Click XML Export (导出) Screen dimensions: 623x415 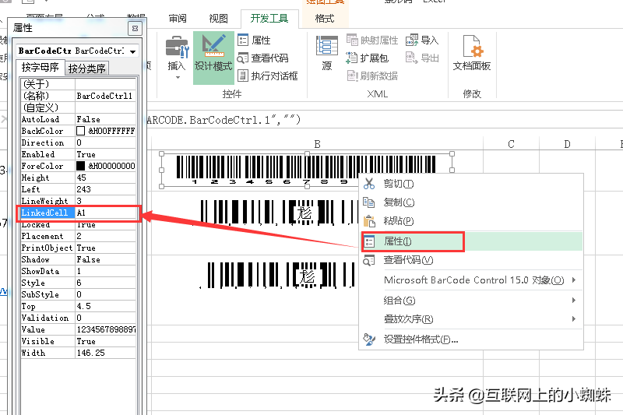[422, 58]
